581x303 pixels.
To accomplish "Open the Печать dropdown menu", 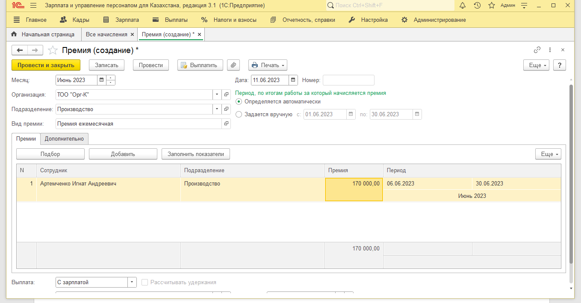I will pyautogui.click(x=268, y=65).
